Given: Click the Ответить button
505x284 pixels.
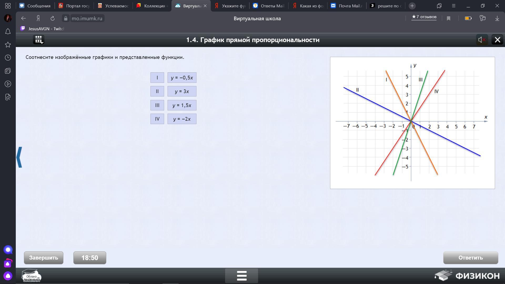Looking at the screenshot, I should click(x=470, y=258).
